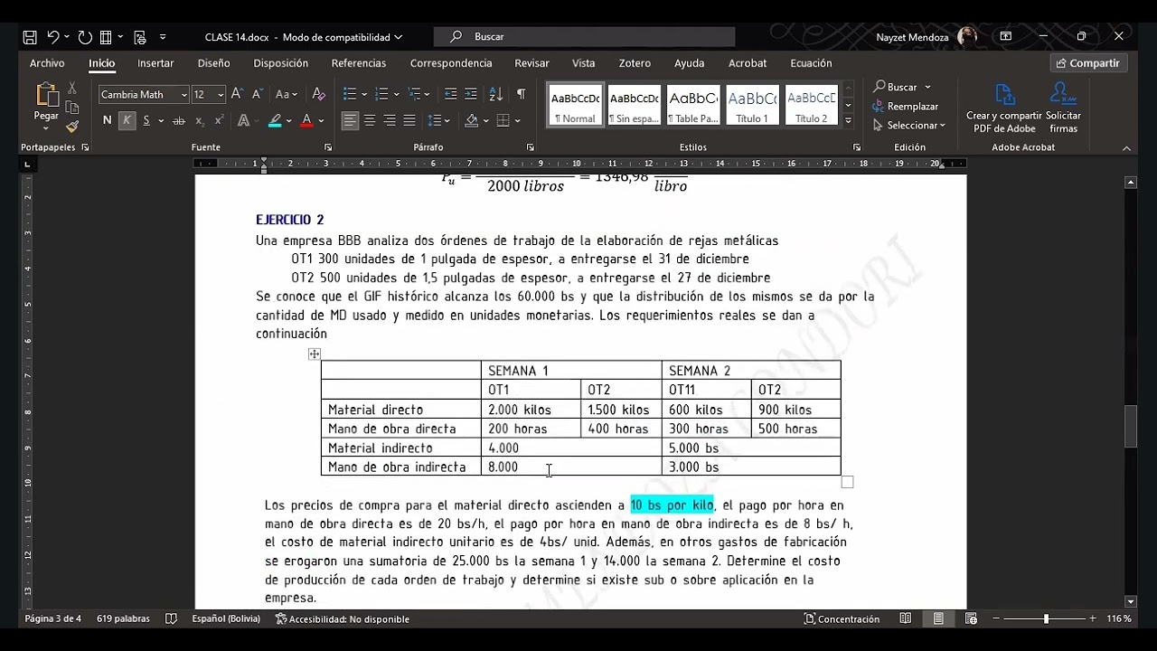
Task: Clear all formatting with eraser A icon
Action: point(318,94)
